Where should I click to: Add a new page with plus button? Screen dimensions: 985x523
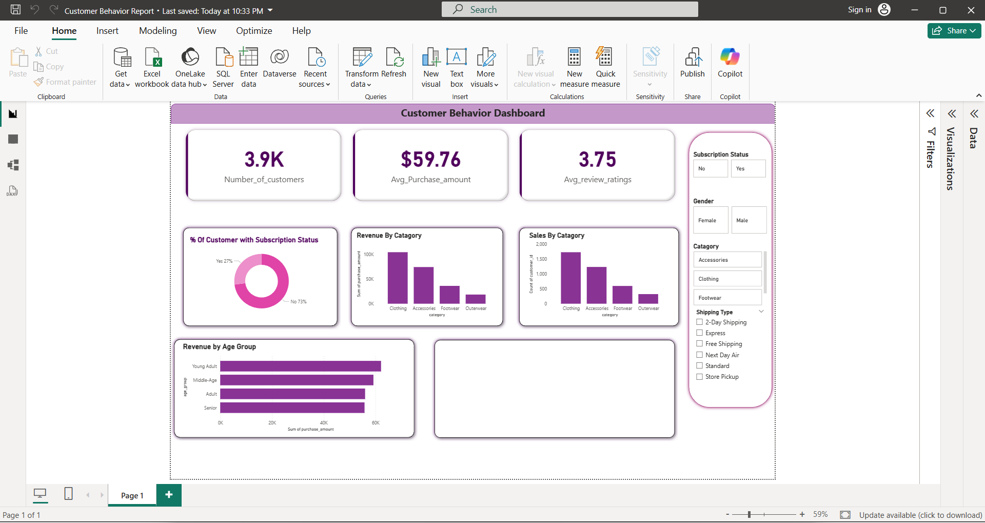tap(169, 495)
